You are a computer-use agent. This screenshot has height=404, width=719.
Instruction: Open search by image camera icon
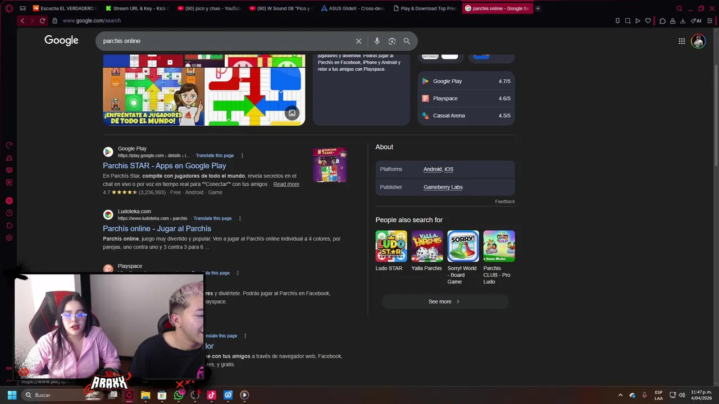point(392,41)
